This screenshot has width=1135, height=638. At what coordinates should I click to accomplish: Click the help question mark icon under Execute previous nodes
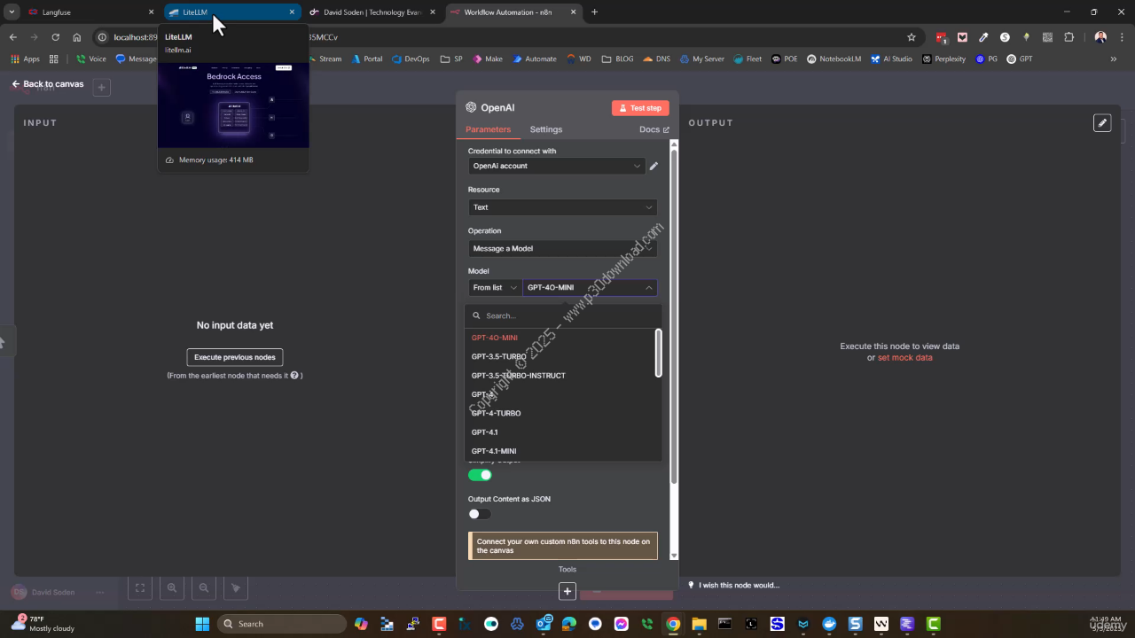[x=294, y=376]
